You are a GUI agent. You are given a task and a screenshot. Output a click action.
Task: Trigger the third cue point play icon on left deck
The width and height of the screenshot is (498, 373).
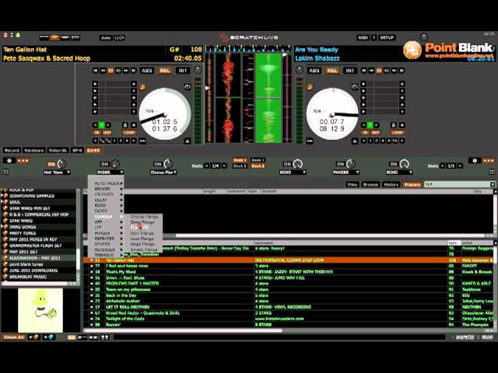point(95,98)
